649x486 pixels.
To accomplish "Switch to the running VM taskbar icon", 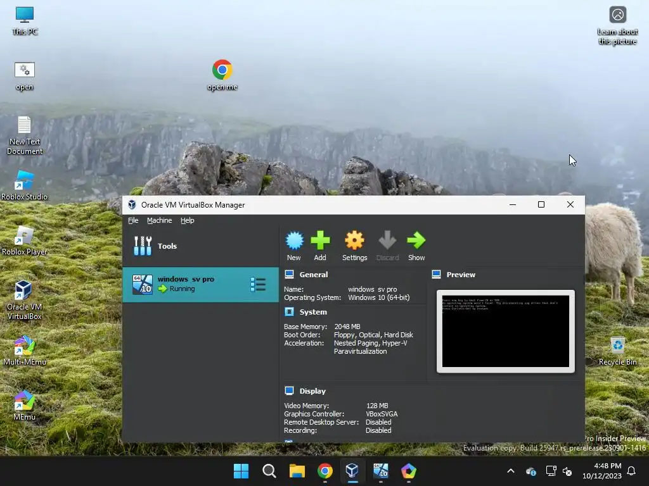I will tap(380, 471).
